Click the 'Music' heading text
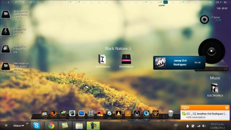231x130 pixels. point(215,78)
